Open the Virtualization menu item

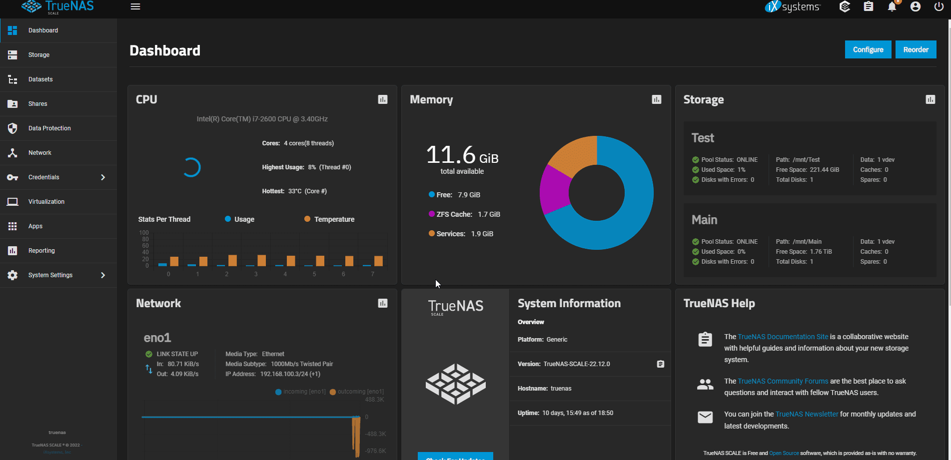(x=58, y=202)
